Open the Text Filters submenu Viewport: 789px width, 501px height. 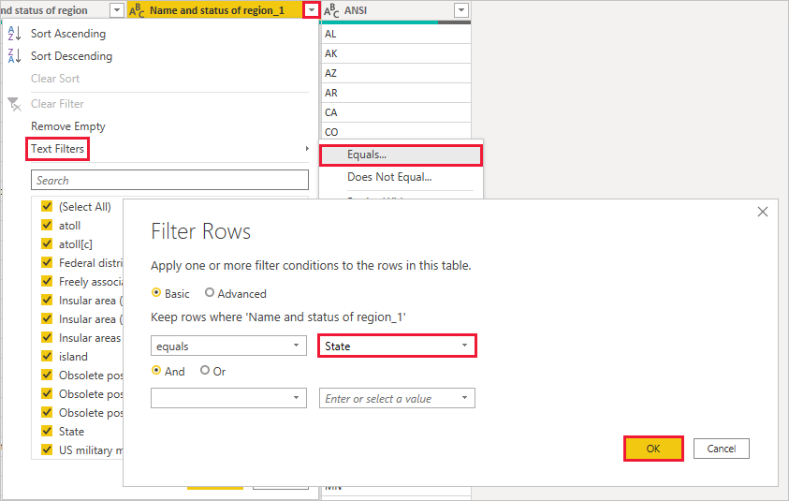pos(58,149)
